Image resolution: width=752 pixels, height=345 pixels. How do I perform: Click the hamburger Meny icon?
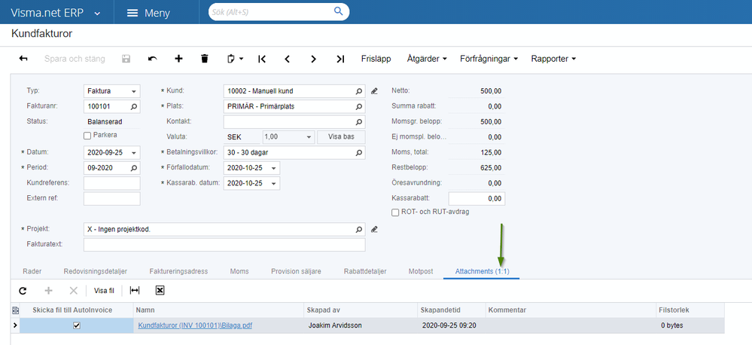pos(132,13)
